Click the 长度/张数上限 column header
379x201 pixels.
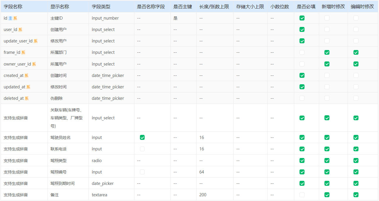point(214,6)
